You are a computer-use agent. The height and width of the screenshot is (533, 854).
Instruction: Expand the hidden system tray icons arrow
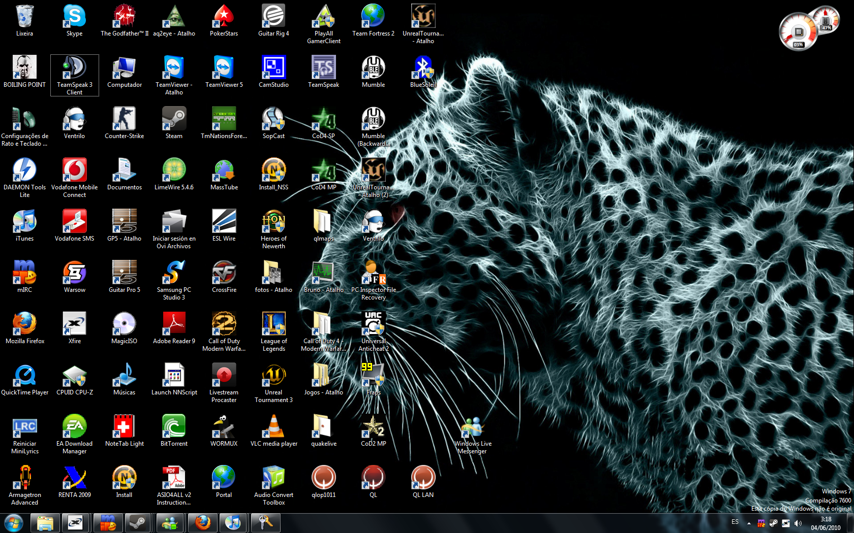(x=749, y=523)
